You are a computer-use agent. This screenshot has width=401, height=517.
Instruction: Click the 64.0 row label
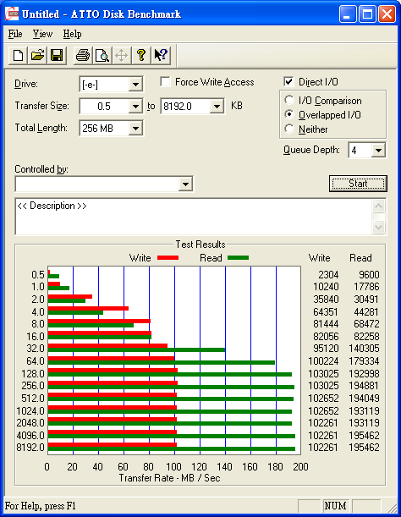36,361
